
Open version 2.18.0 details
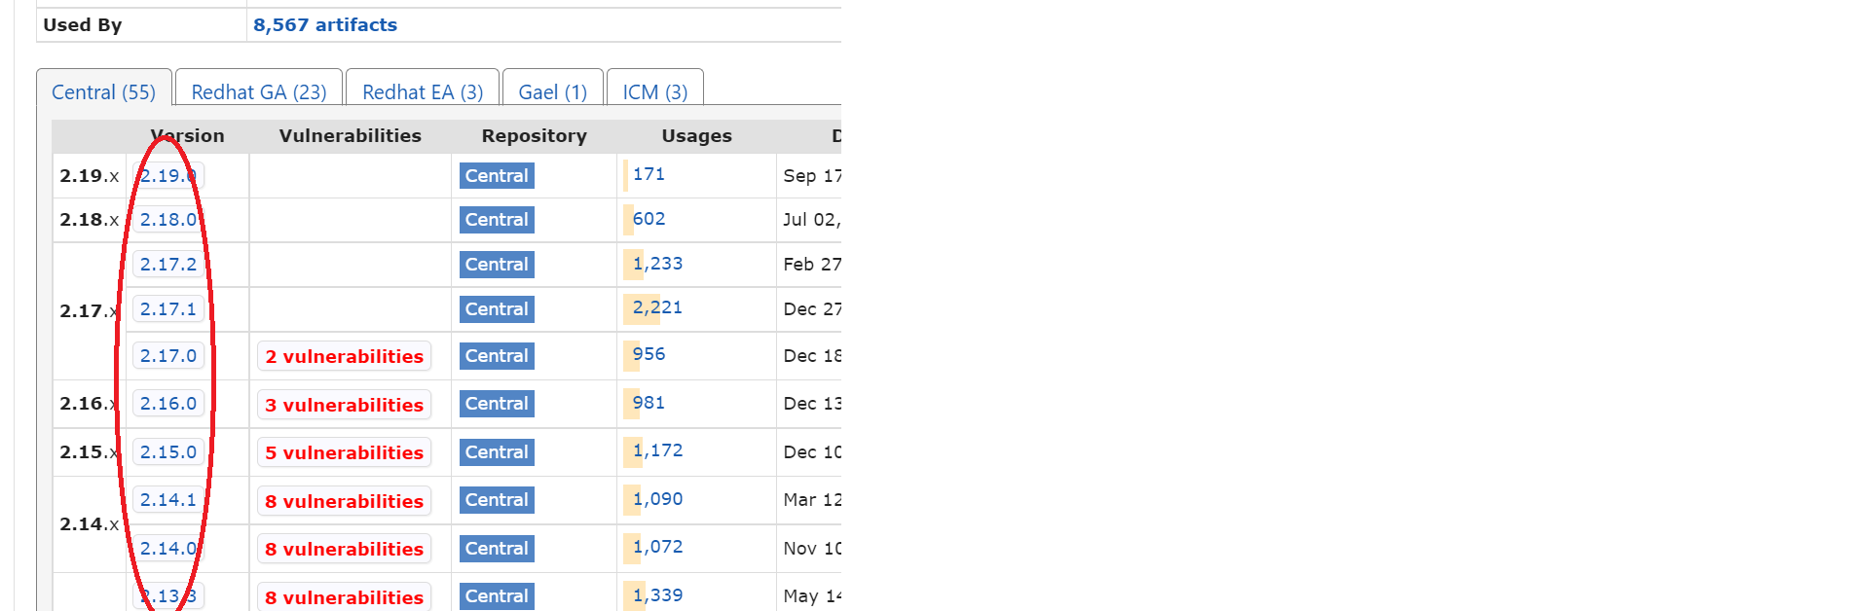click(167, 219)
